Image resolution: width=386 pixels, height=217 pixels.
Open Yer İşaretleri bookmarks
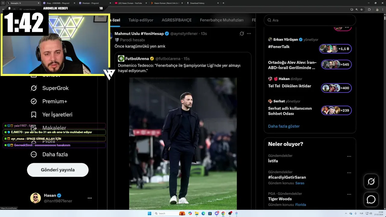[52, 115]
